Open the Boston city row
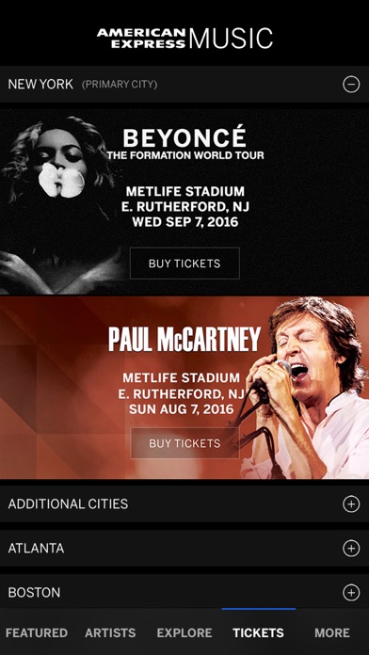 click(184, 591)
